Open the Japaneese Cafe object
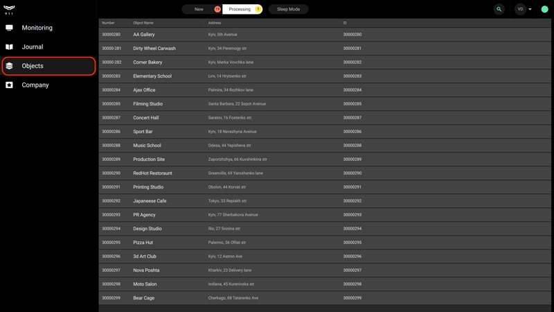The width and height of the screenshot is (554, 312). tap(325, 200)
